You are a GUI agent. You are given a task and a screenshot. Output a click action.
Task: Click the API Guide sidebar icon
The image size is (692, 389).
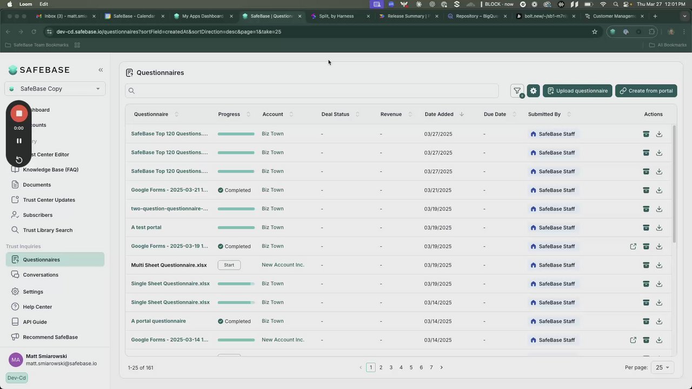coord(15,322)
